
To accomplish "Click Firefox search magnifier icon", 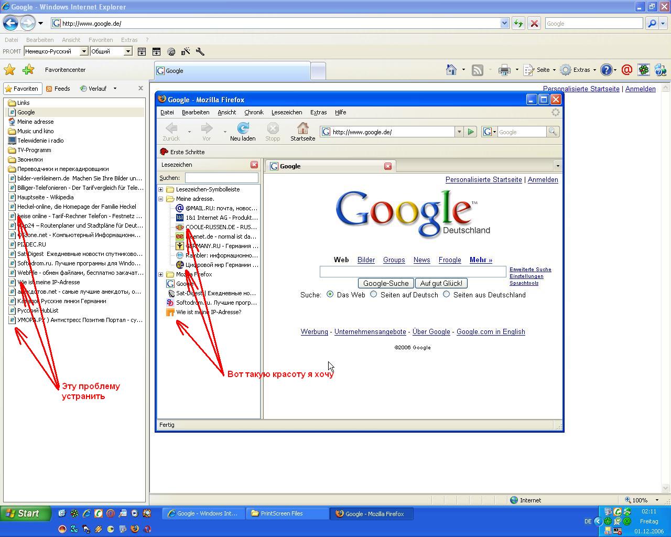I will [553, 132].
